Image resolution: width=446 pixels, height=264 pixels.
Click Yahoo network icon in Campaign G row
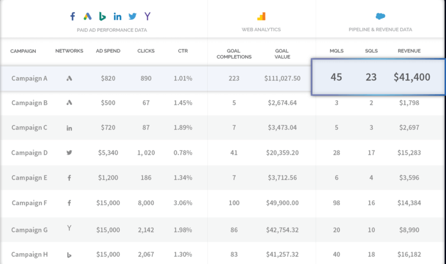(69, 229)
